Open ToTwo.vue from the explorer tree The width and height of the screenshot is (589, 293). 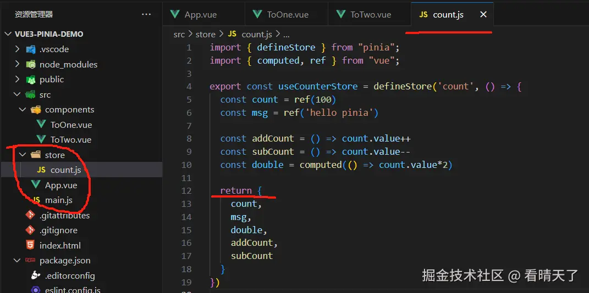71,140
